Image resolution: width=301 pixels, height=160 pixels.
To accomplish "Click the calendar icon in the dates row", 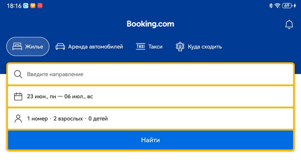I will click(x=18, y=96).
